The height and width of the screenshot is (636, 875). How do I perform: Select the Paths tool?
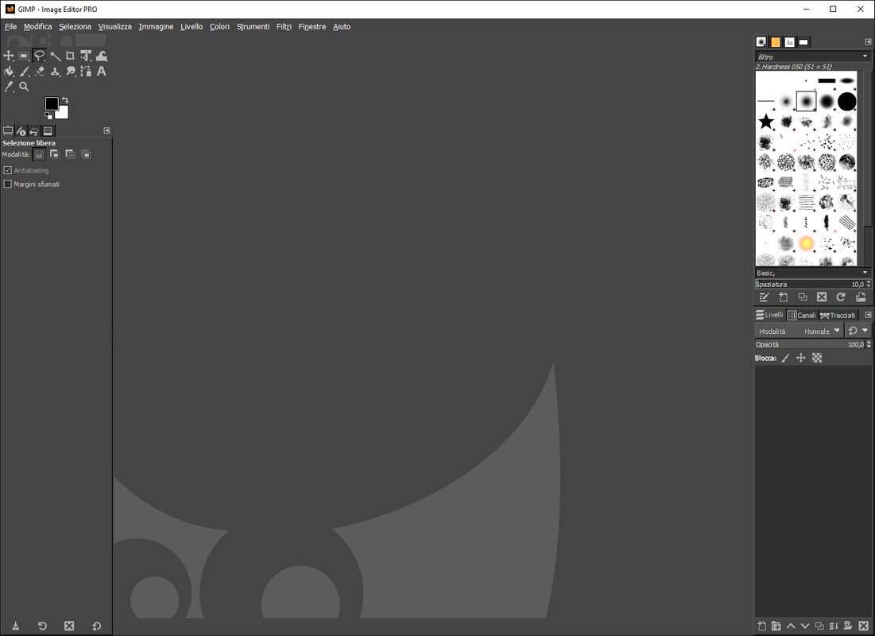(85, 71)
